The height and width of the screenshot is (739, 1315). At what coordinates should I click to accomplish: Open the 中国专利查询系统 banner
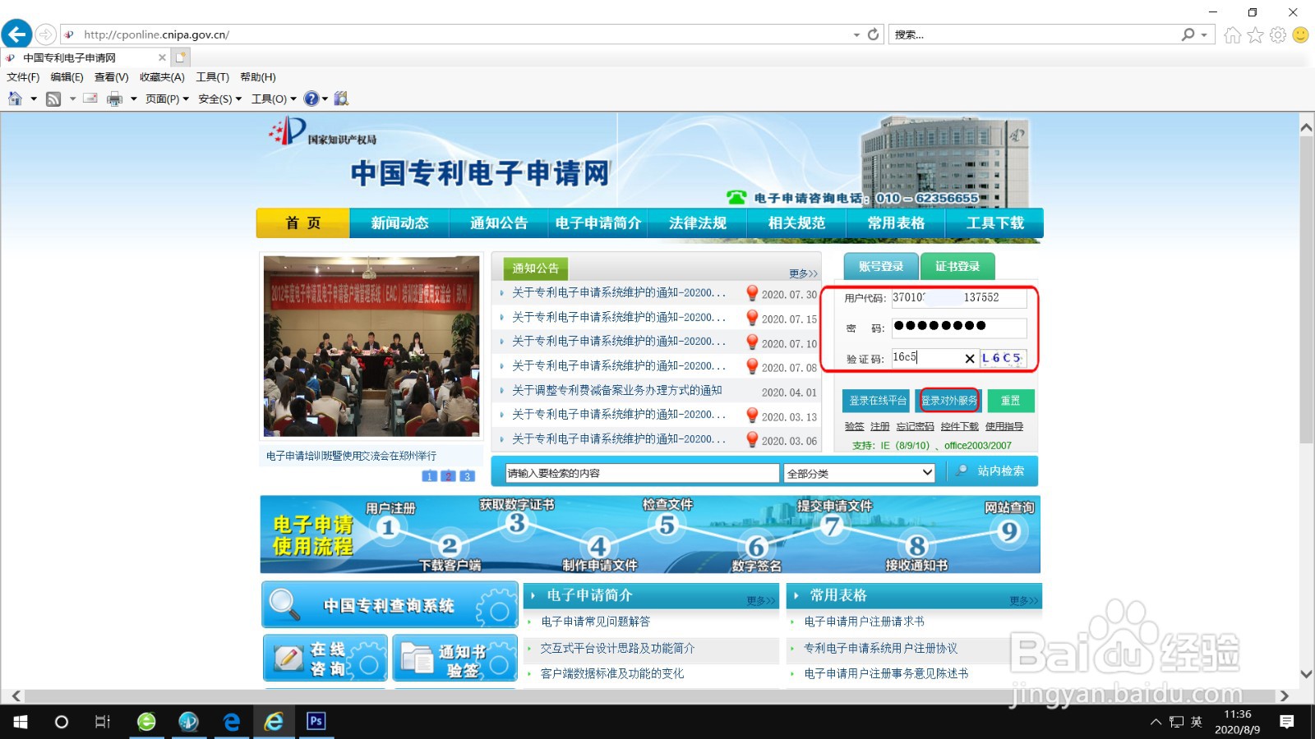coord(390,605)
